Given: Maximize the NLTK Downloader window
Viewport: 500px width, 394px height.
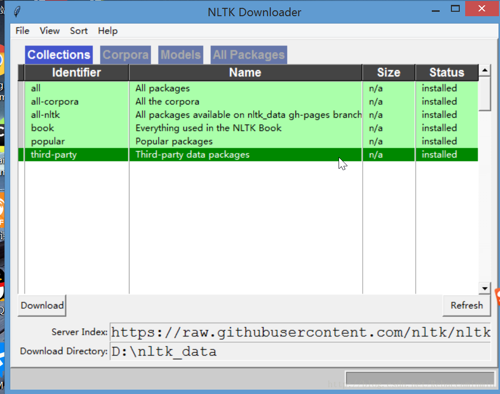Looking at the screenshot, I should click(455, 9).
